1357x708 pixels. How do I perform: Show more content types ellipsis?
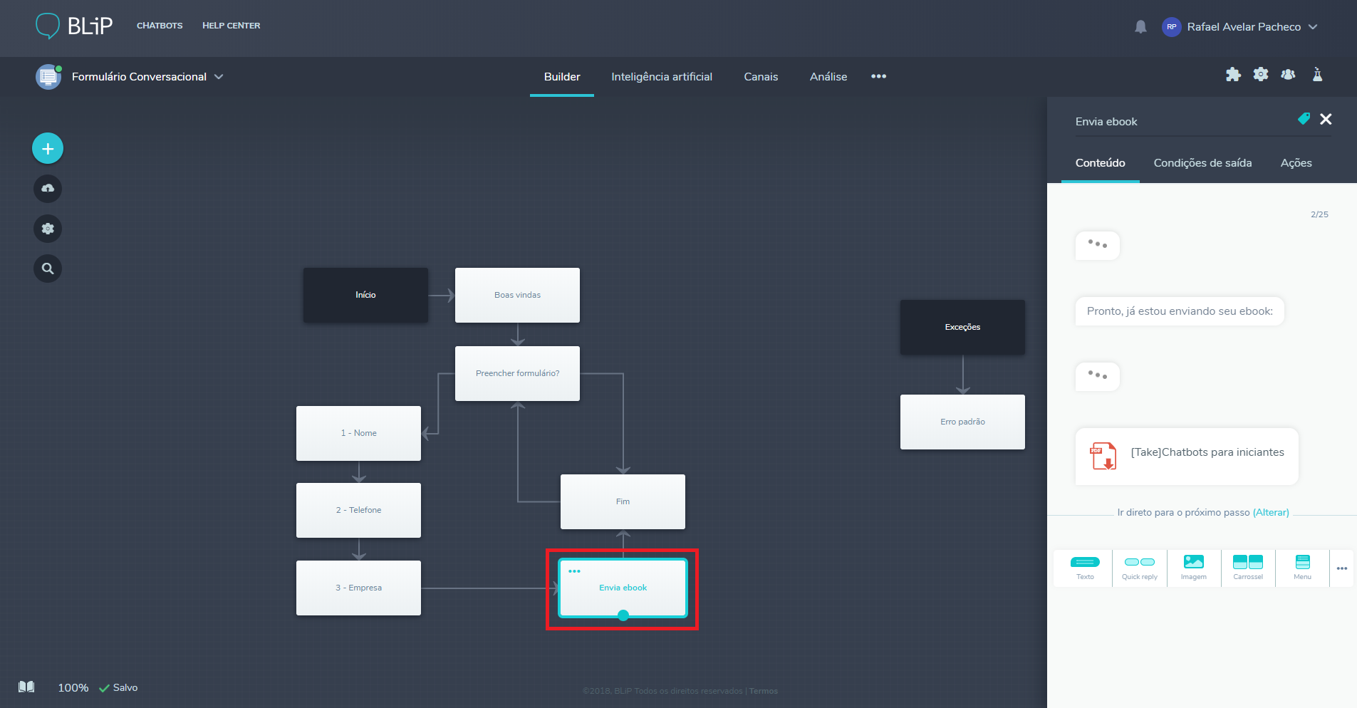(x=1342, y=568)
